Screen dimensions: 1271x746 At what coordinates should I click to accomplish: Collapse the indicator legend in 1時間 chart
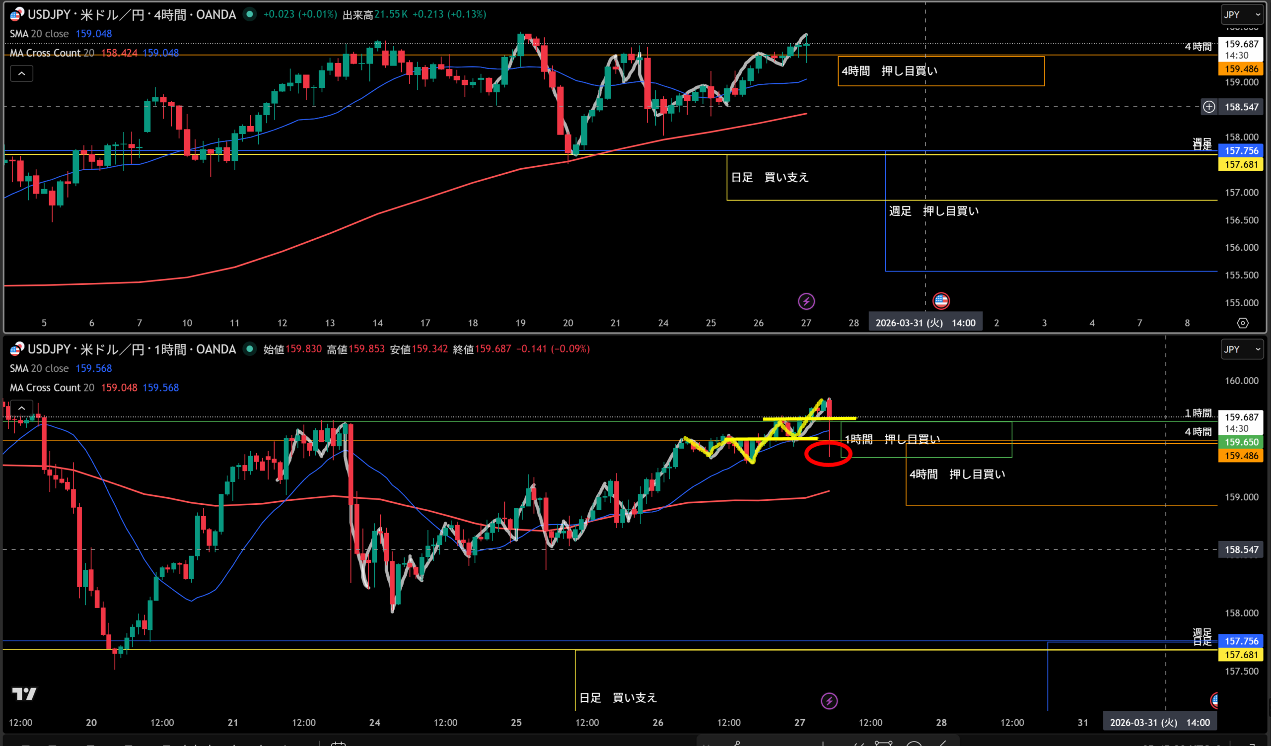click(x=22, y=408)
